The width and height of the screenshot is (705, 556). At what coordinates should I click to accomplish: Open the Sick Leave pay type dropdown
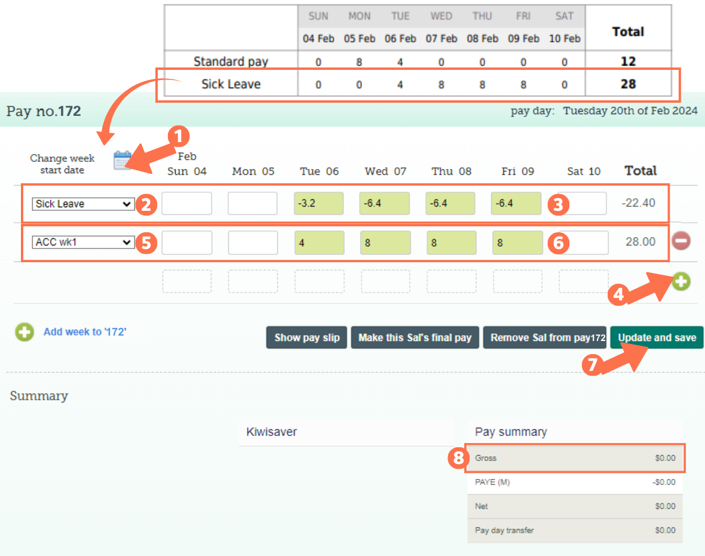82,204
